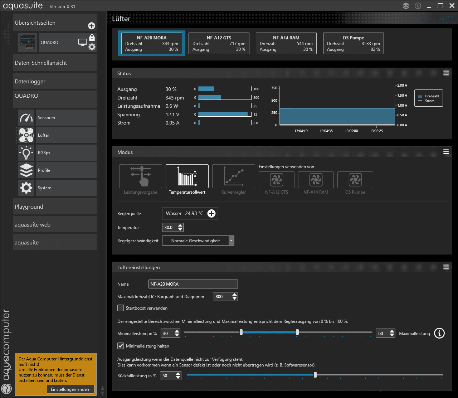Open System gear icon
Image resolution: width=458 pixels, height=398 pixels.
click(26, 188)
